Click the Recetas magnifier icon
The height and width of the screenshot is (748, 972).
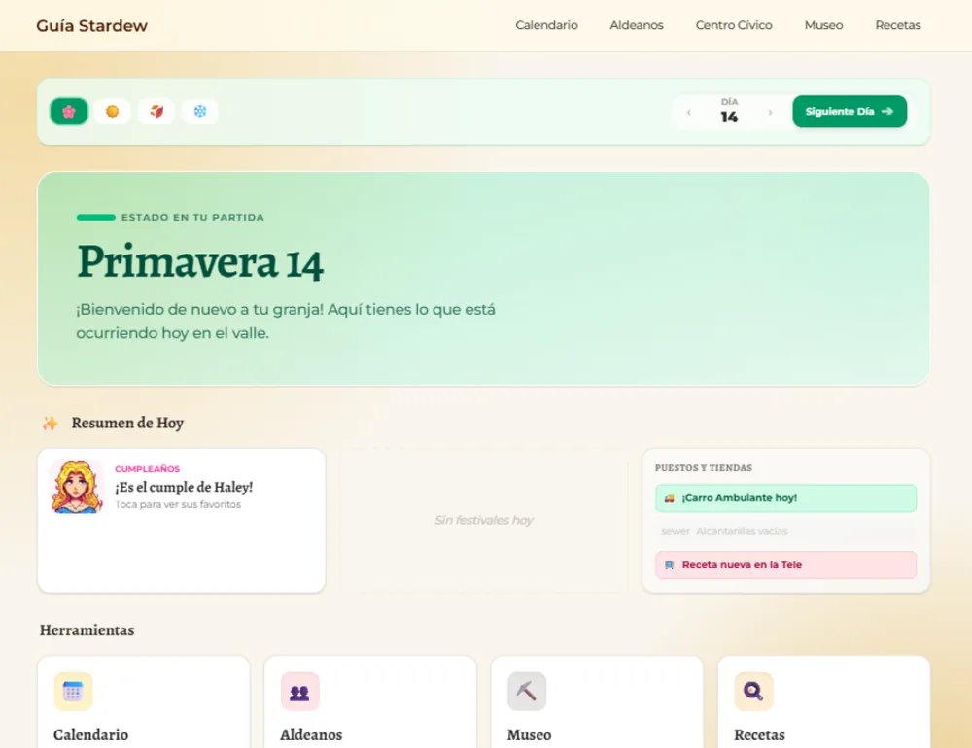click(753, 692)
